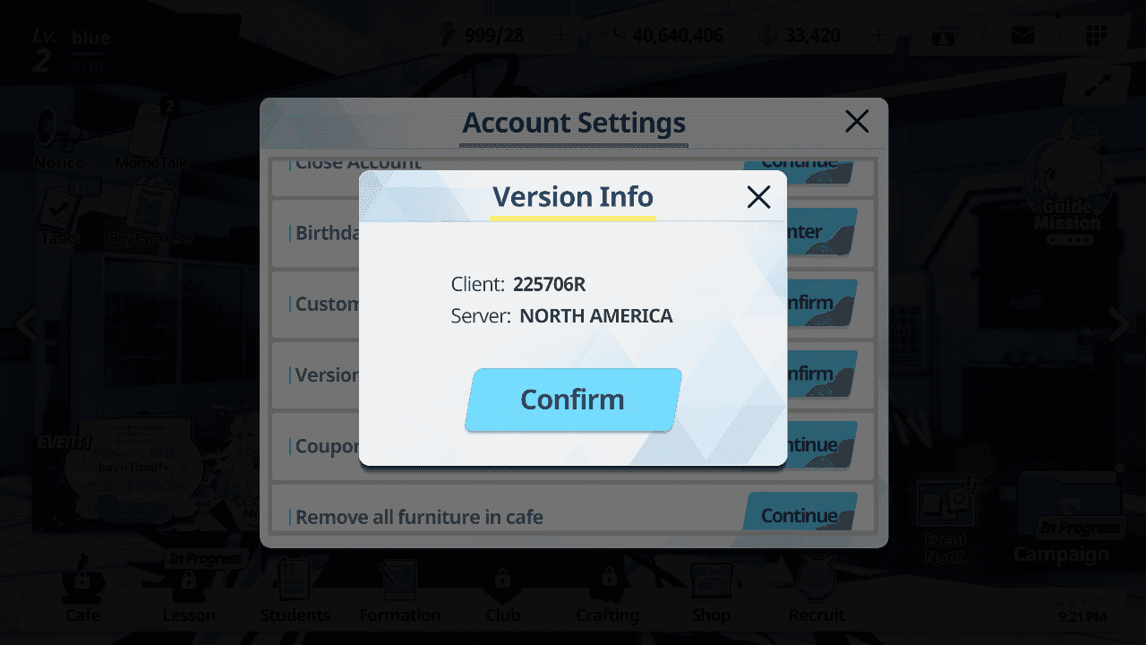Viewport: 1146px width, 645px height.
Task: Show previous lobby screen with left arrow
Action: (27, 324)
